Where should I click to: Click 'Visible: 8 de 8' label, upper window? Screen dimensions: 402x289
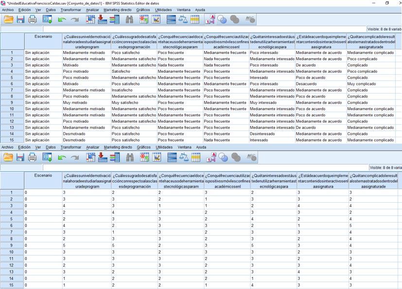point(385,29)
